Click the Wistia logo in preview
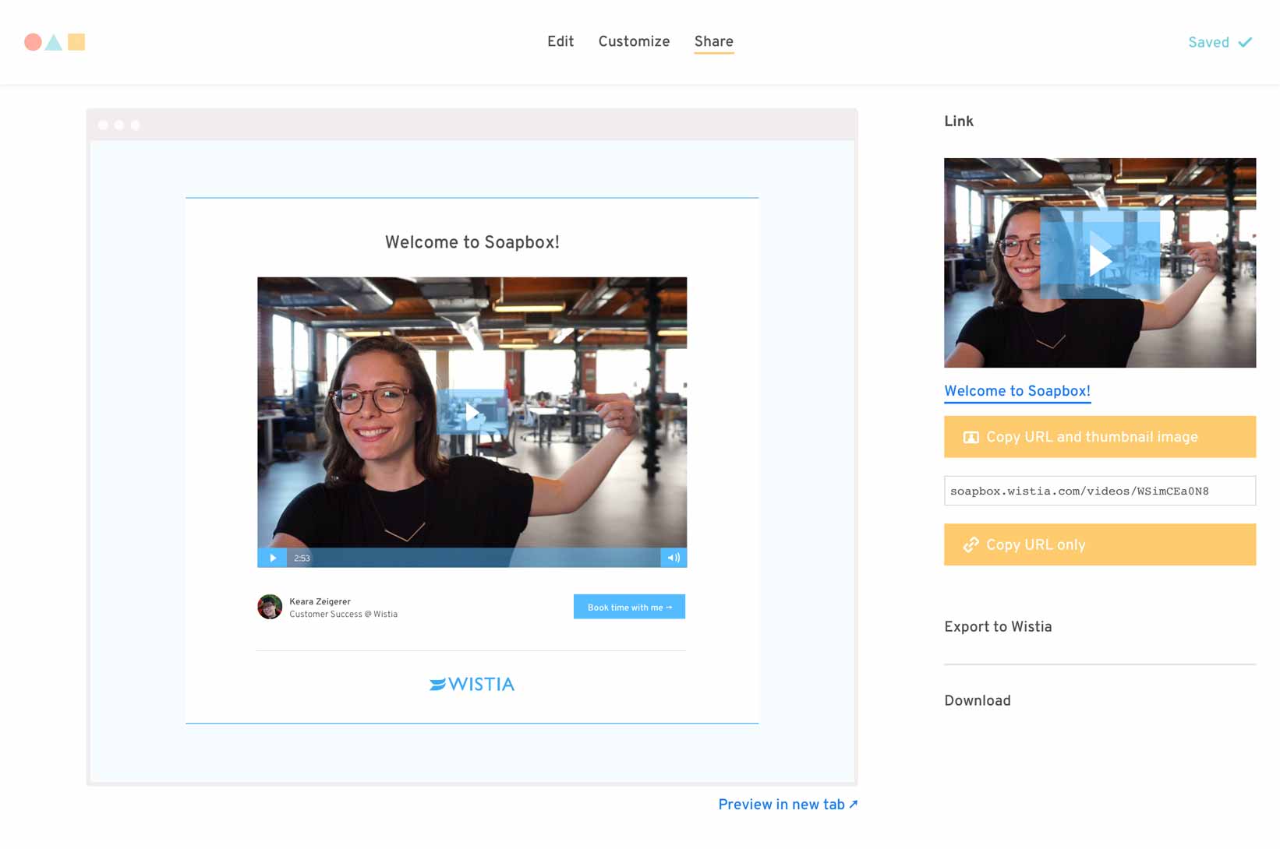The width and height of the screenshot is (1280, 849). click(472, 684)
